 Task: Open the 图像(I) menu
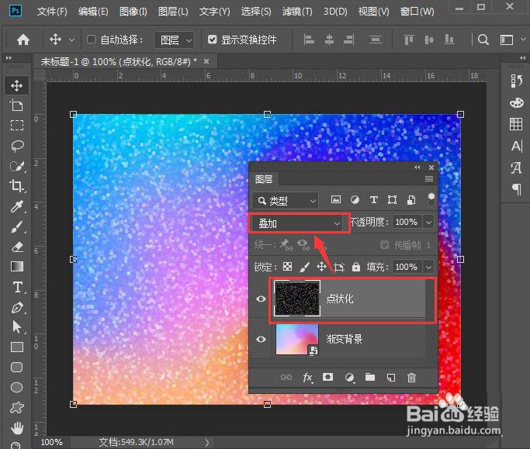[x=133, y=12]
